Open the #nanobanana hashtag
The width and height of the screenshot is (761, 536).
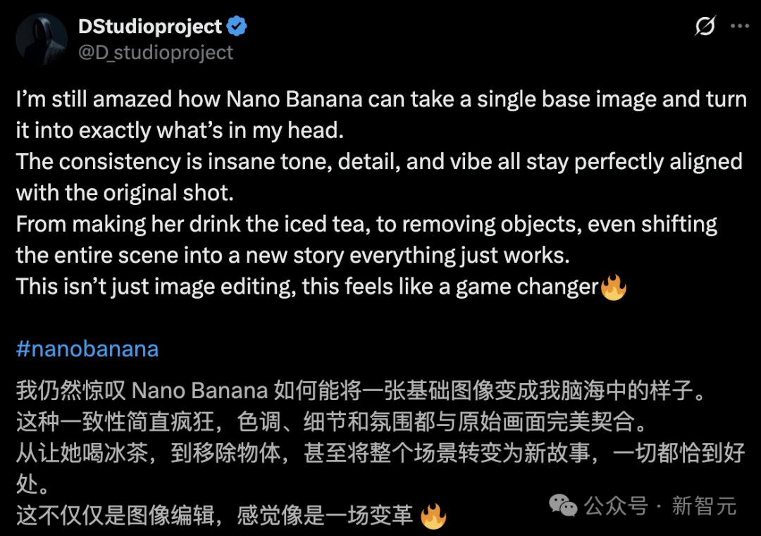click(x=87, y=349)
